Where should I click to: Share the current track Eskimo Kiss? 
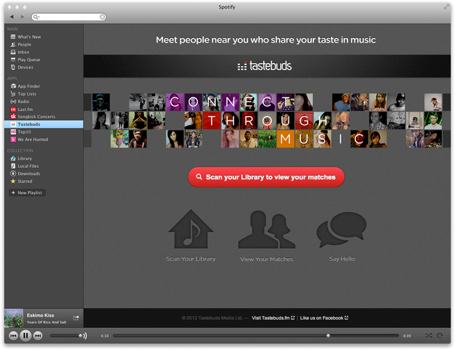[76, 318]
